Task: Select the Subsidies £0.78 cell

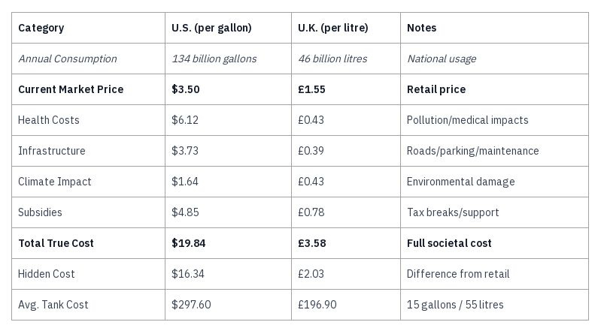Action: [x=346, y=212]
